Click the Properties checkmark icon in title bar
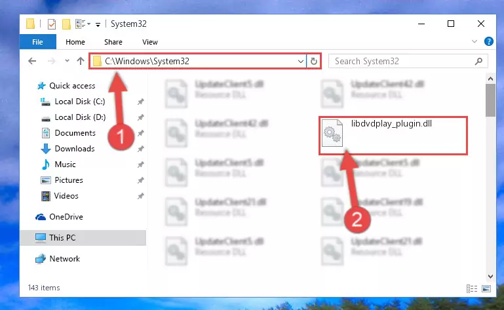 click(51, 24)
